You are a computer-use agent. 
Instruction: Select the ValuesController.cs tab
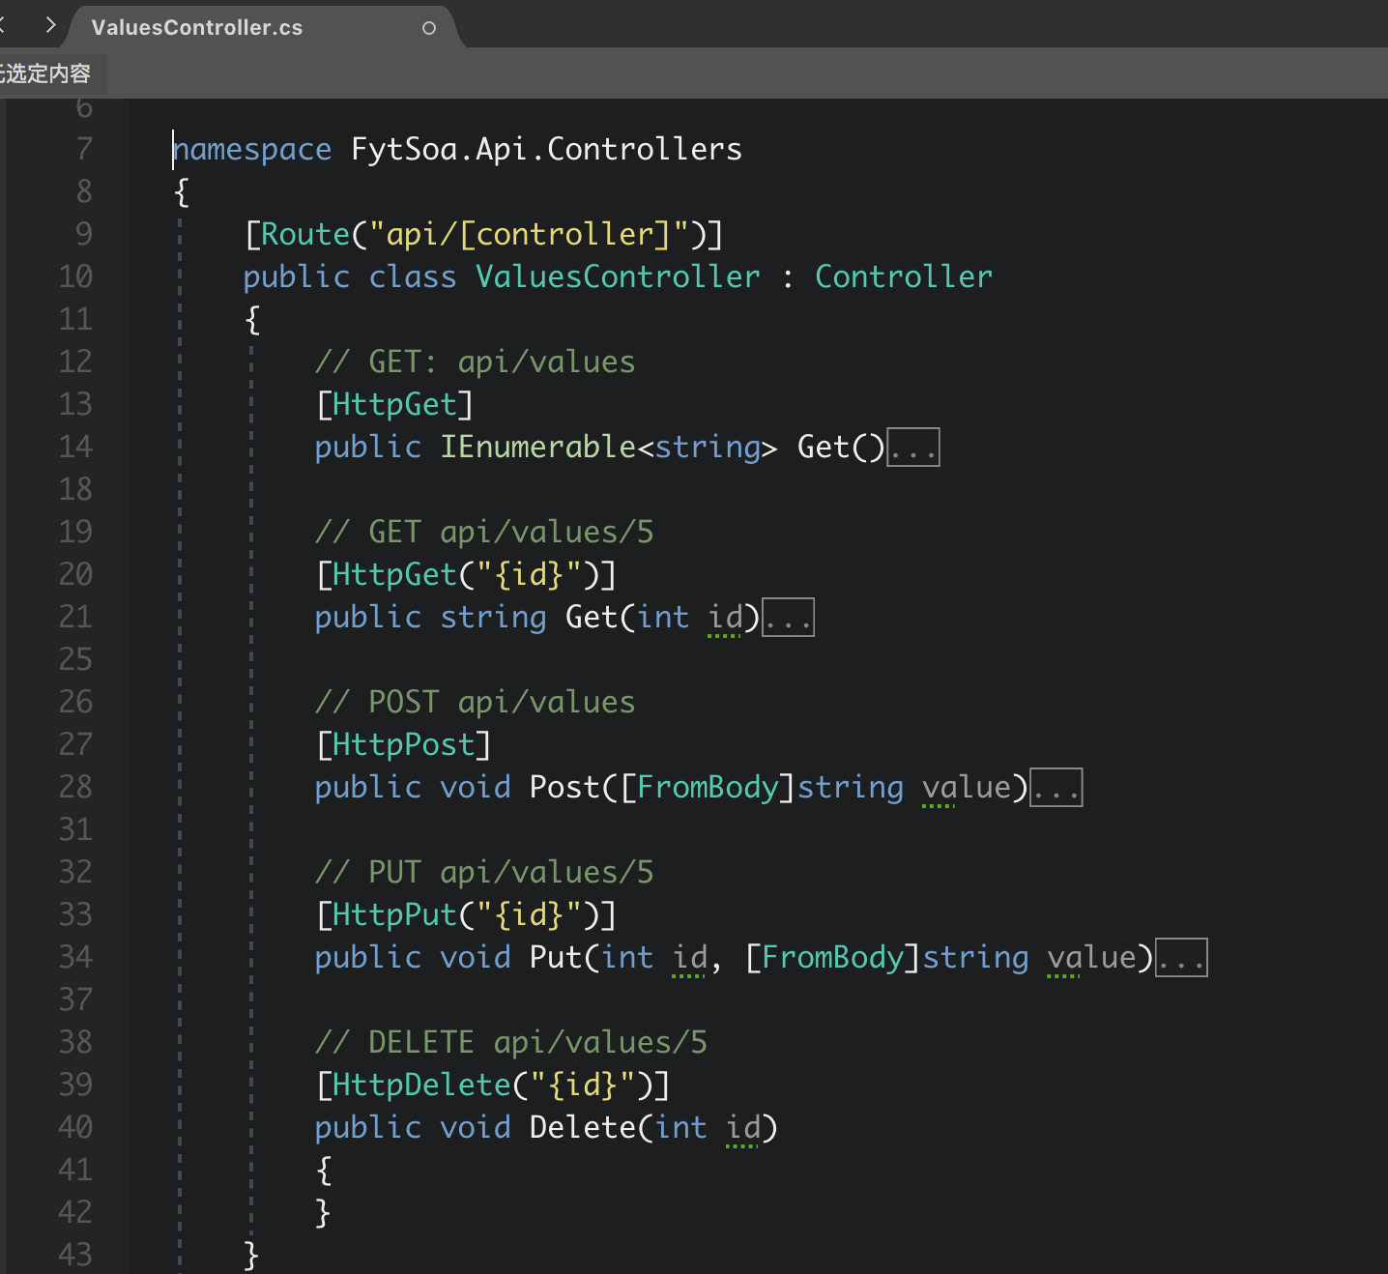[x=197, y=28]
